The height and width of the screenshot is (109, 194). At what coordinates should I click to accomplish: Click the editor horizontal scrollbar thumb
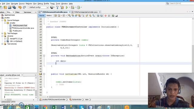coord(60,97)
